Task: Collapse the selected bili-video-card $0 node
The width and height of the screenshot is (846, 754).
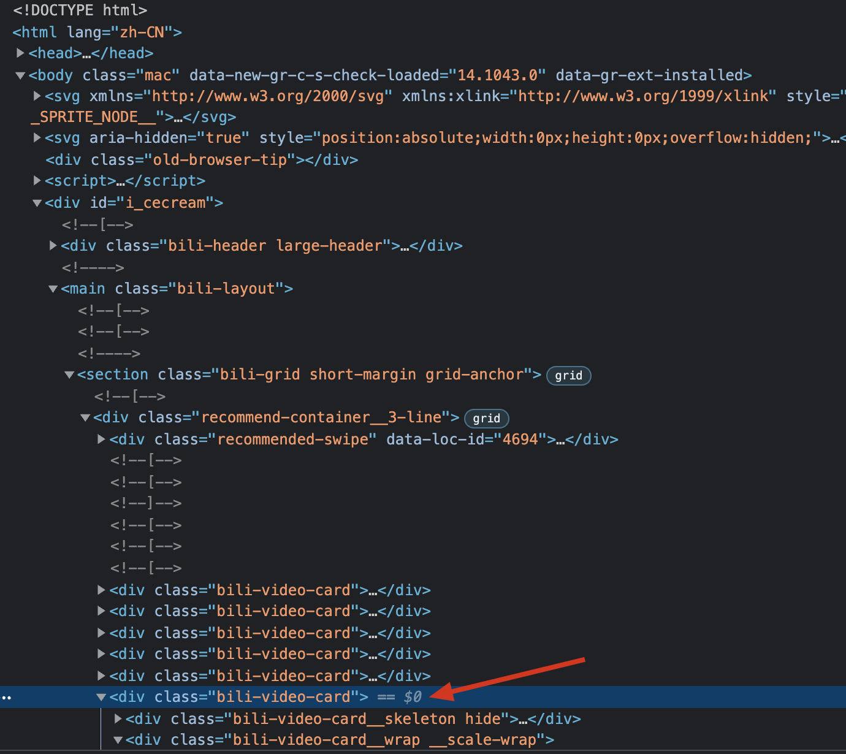Action: pyautogui.click(x=101, y=697)
